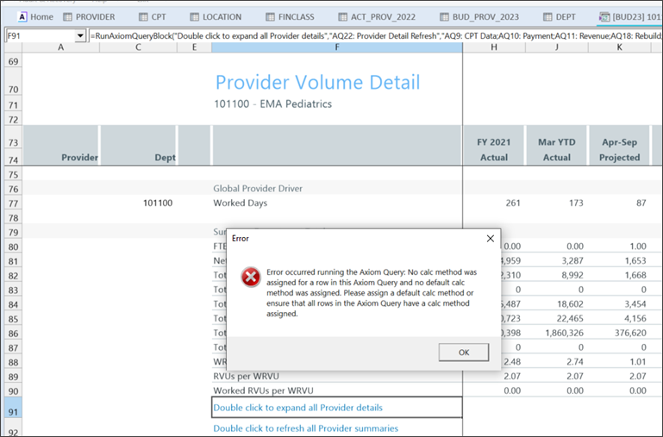Switch to the [BUD23] file tab
The width and height of the screenshot is (663, 437).
(635, 16)
